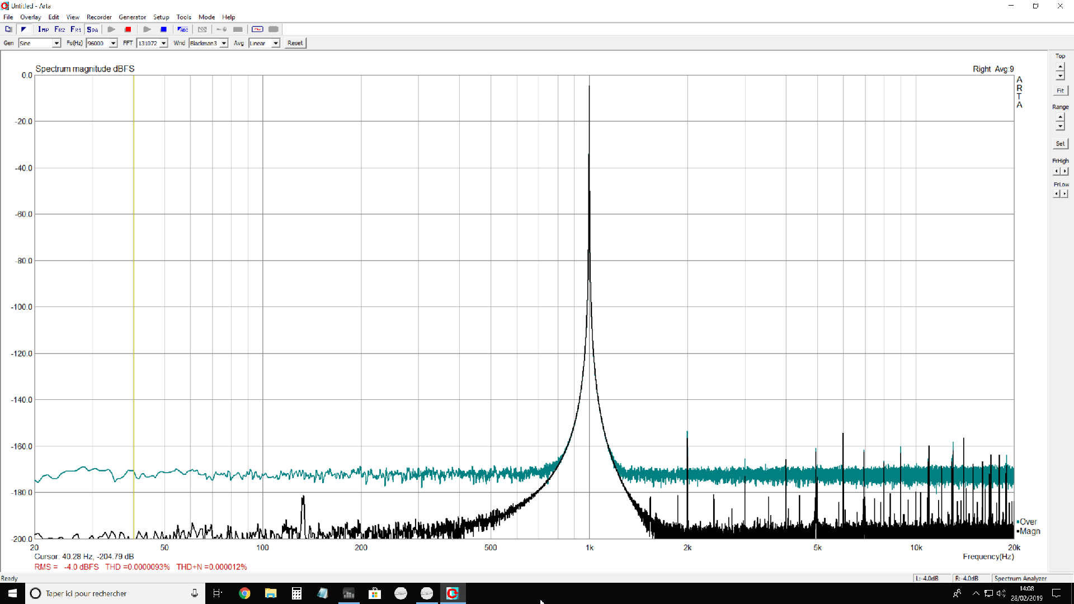Open Chrome from the taskbar
Viewport: 1074px width, 604px height.
244,593
